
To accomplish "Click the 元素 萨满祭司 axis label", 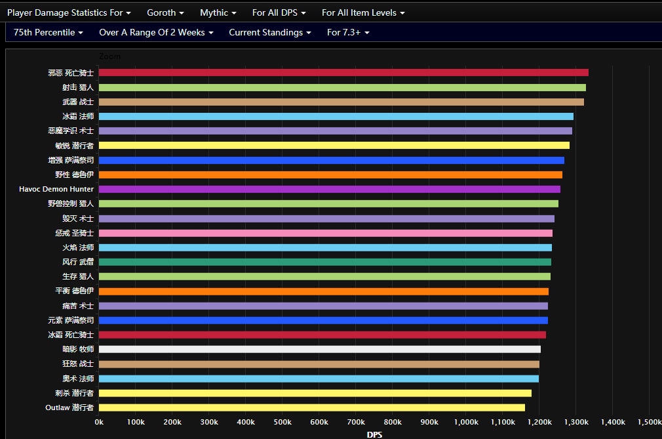I will (71, 320).
